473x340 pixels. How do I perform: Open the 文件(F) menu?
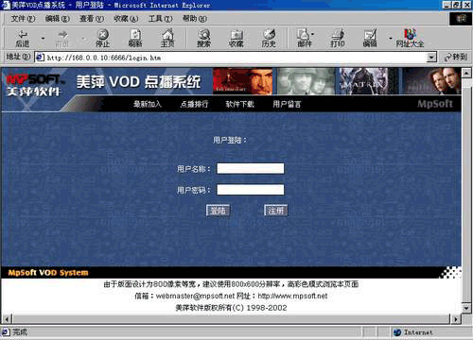pyautogui.click(x=23, y=19)
